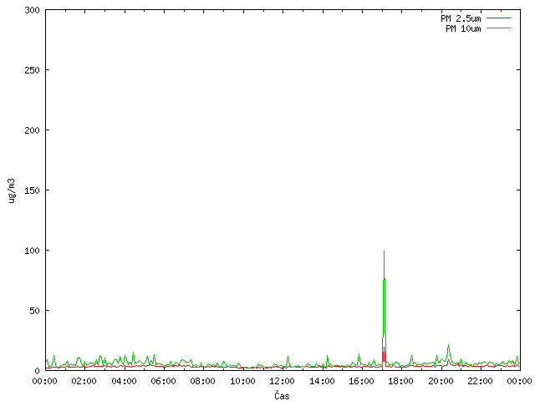Click the y-axis value 200
This screenshot has width=535, height=401.
(32, 130)
